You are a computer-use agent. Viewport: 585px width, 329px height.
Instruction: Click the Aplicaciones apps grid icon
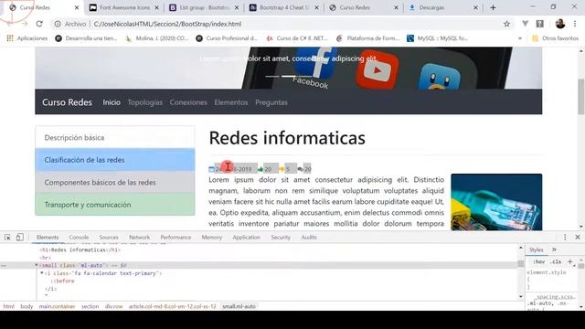click(10, 38)
